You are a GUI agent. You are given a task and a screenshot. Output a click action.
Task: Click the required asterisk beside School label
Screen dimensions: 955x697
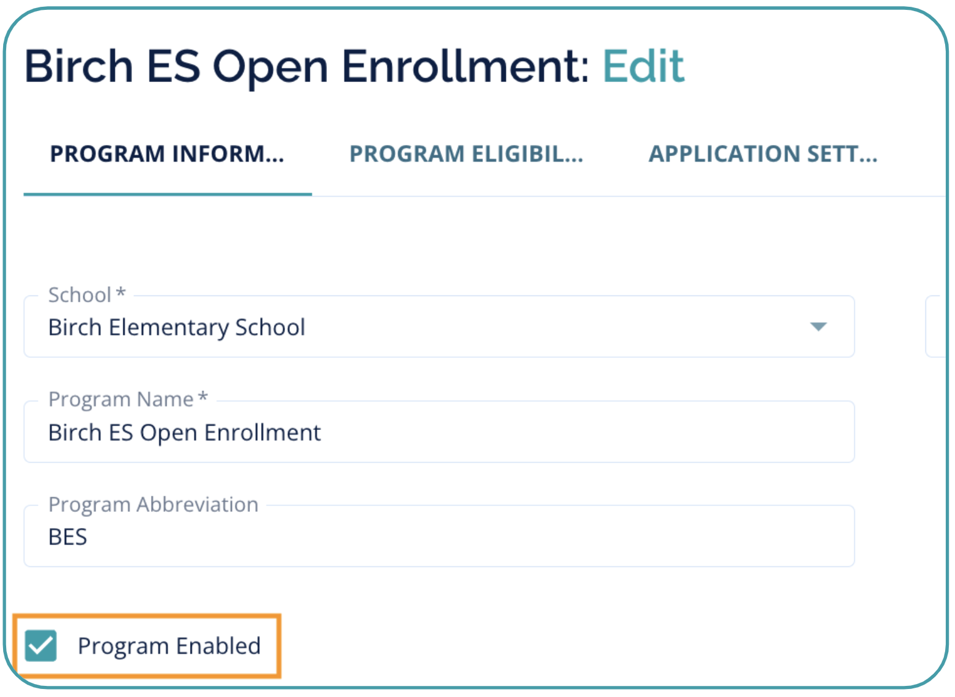[x=121, y=293]
